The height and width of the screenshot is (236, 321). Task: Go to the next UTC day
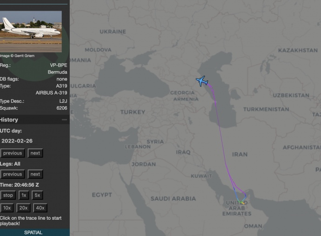(35, 153)
